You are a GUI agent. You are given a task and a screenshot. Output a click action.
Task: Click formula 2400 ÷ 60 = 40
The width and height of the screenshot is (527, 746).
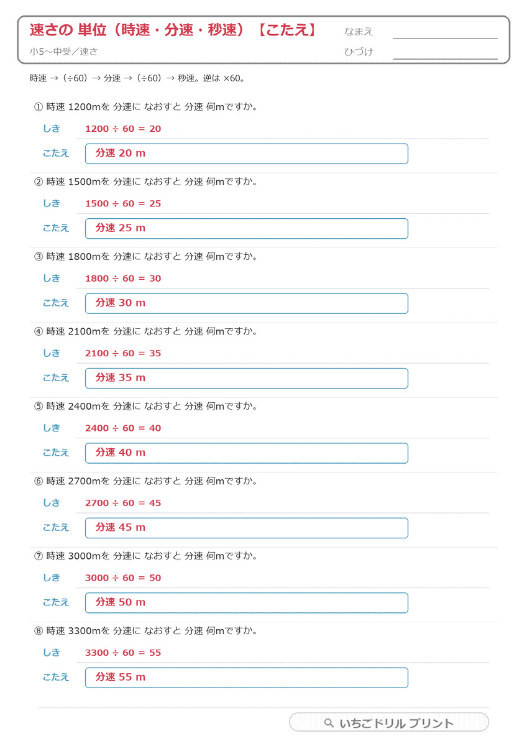(x=123, y=428)
